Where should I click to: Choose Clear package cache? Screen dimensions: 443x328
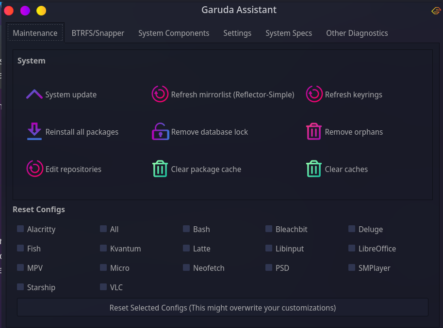pyautogui.click(x=206, y=169)
